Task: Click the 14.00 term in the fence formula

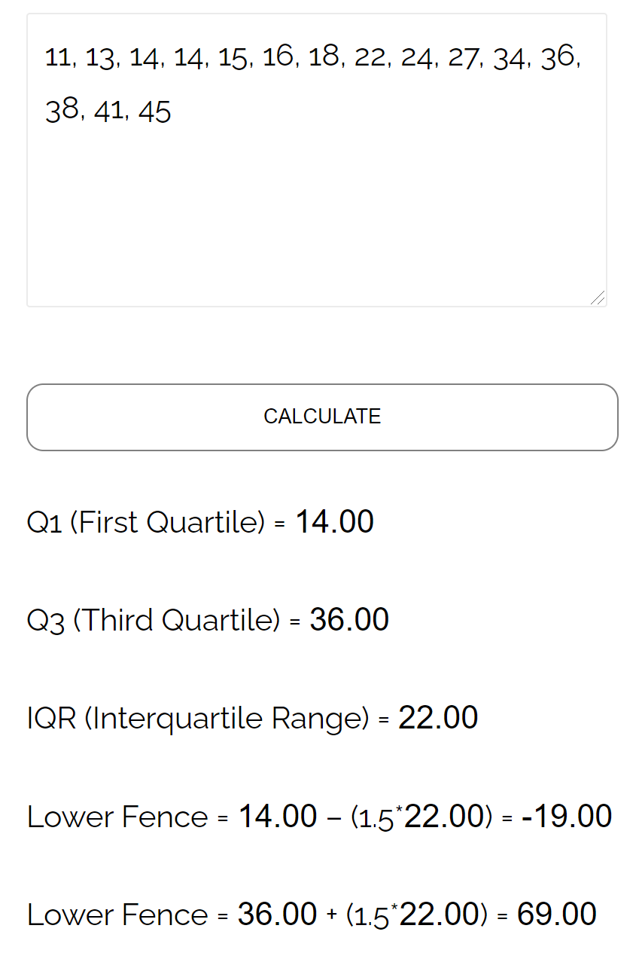Action: [x=278, y=817]
